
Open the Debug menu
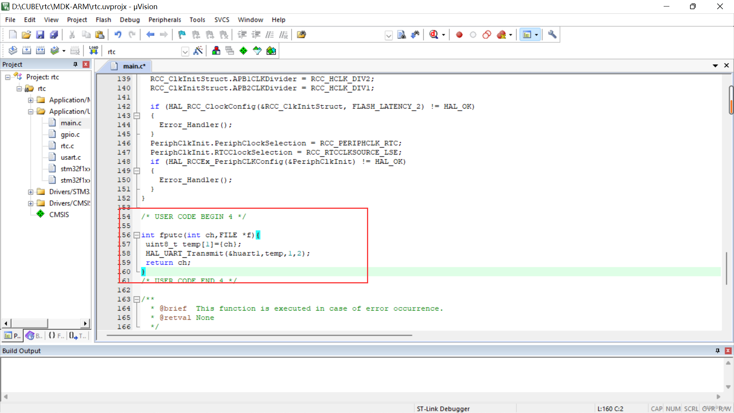click(x=130, y=20)
